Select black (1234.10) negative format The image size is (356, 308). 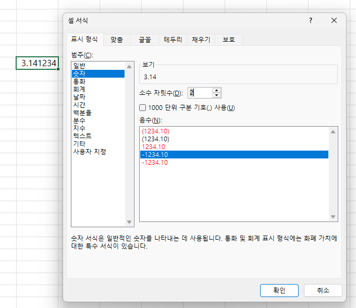pos(234,139)
